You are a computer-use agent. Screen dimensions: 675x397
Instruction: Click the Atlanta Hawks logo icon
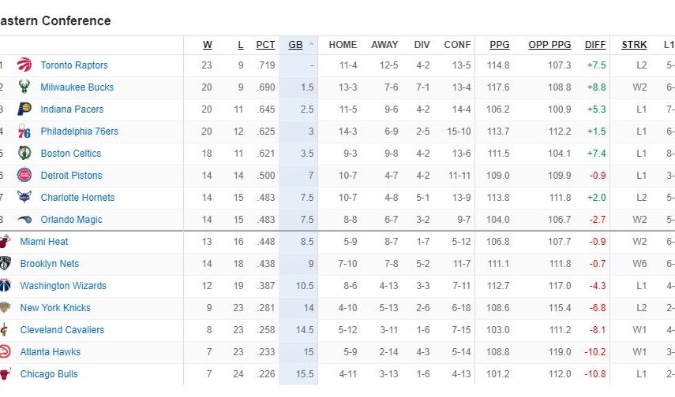(x=5, y=352)
